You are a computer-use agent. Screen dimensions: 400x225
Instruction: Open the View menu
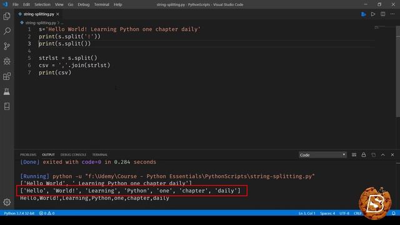coord(59,4)
